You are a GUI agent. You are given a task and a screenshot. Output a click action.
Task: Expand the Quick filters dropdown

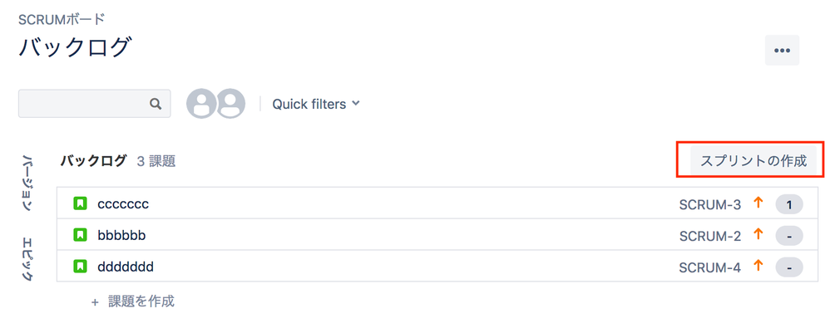point(316,104)
